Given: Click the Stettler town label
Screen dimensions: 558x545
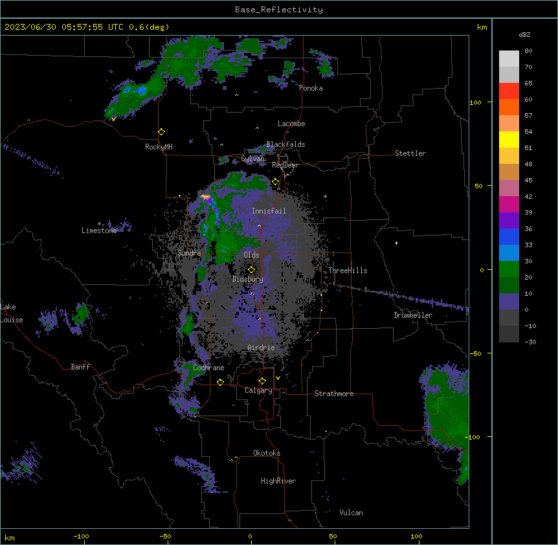Looking at the screenshot, I should point(410,153).
